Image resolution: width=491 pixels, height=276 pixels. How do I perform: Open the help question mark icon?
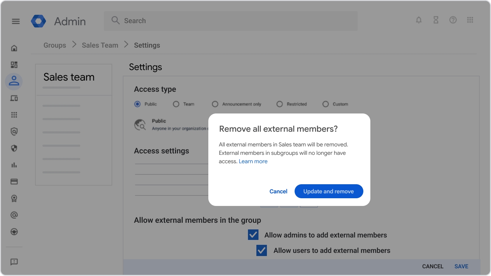point(453,20)
